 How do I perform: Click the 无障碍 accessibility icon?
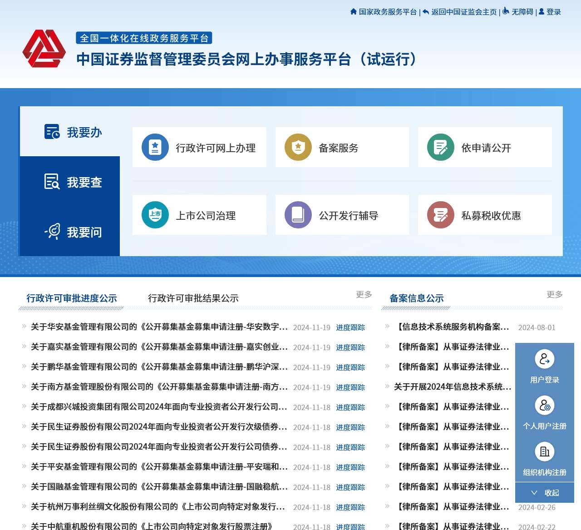coord(505,12)
